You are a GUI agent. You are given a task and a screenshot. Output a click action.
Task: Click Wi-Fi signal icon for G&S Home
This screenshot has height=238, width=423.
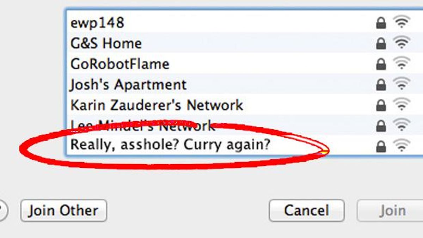401,43
